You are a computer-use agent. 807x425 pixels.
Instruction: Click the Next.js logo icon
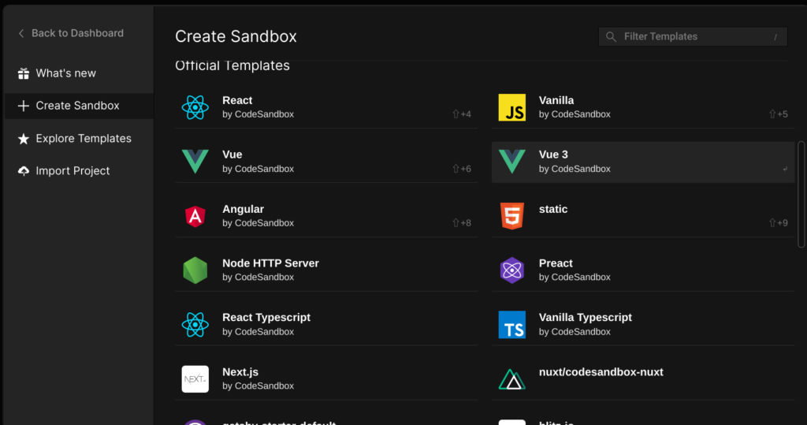pos(195,379)
